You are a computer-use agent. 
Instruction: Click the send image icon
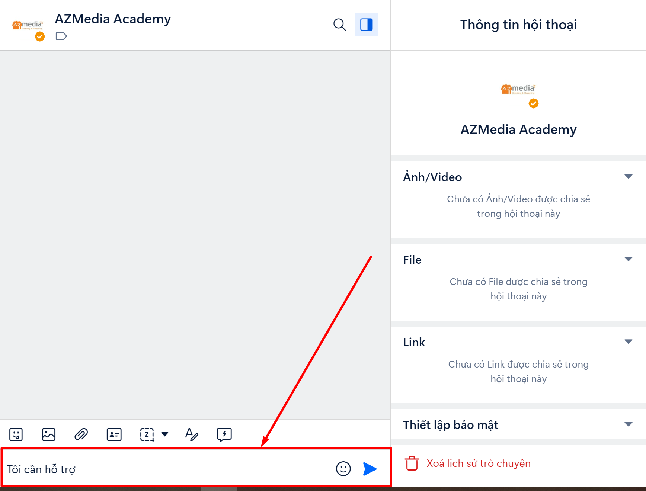(x=48, y=434)
